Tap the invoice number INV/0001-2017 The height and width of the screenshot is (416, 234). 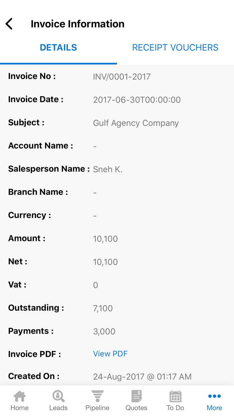click(x=122, y=76)
